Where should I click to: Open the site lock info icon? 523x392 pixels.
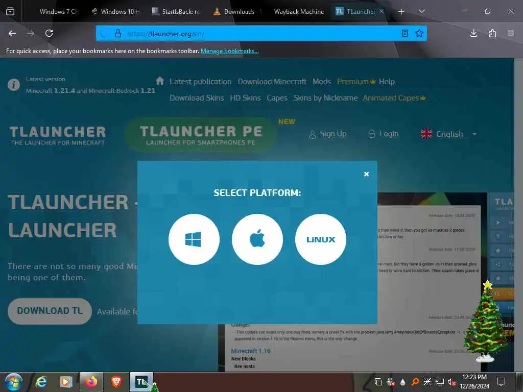tap(118, 33)
